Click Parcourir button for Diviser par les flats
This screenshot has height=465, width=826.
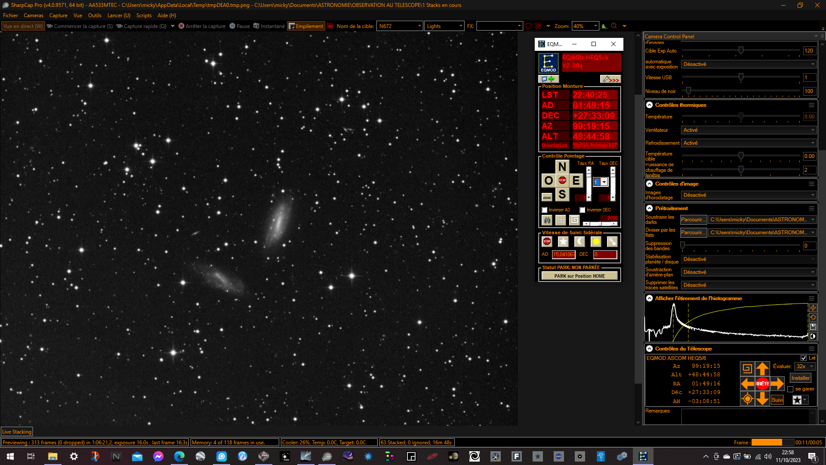(693, 232)
